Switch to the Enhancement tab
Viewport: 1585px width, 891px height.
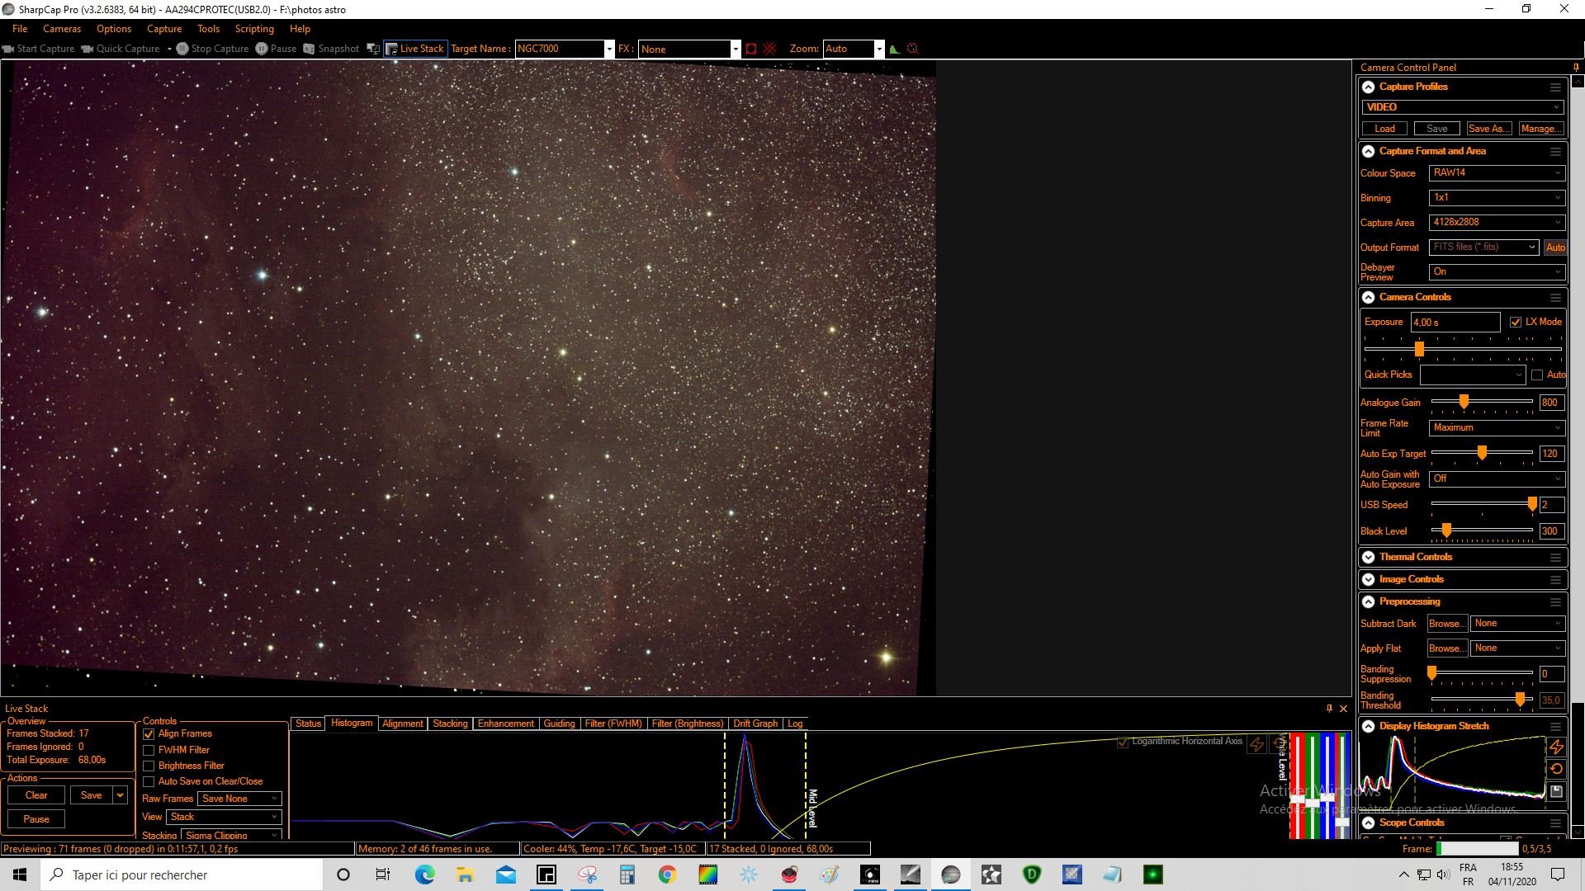click(x=506, y=724)
